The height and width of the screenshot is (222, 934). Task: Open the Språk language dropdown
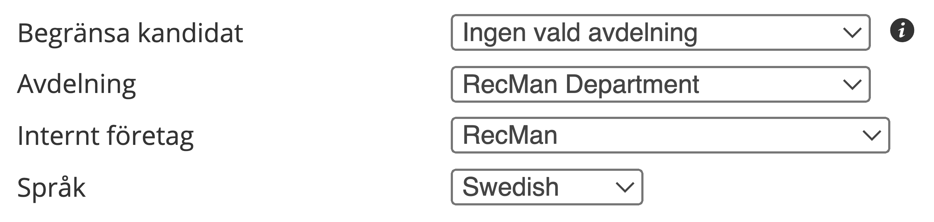546,187
